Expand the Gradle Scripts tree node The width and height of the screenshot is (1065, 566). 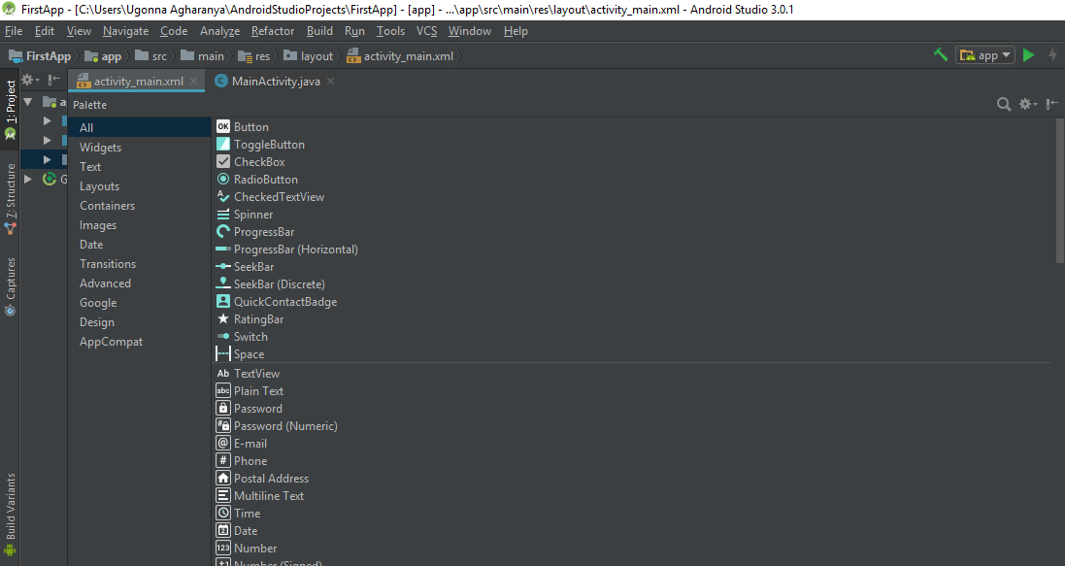pyautogui.click(x=28, y=180)
